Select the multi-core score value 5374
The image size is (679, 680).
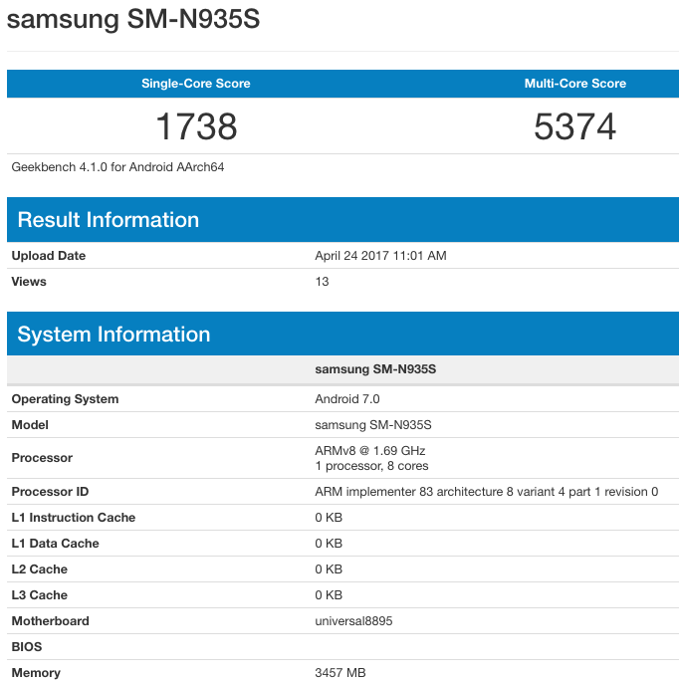click(574, 126)
